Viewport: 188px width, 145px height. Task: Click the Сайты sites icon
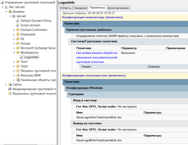(10, 85)
